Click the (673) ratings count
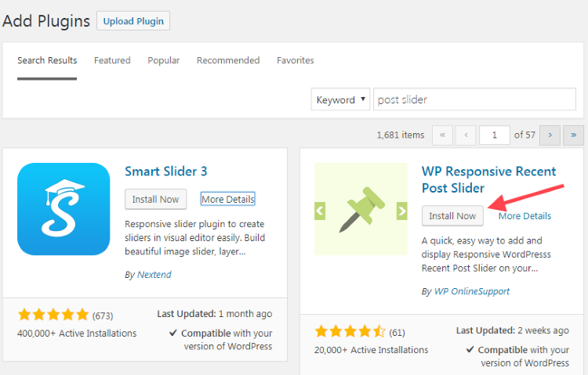Screen dimensions: 588x375 (103, 316)
